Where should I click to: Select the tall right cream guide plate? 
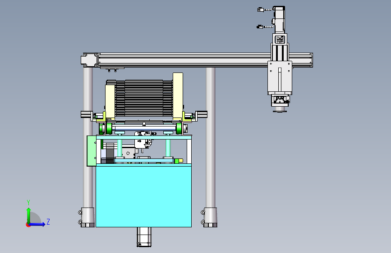point(178,96)
